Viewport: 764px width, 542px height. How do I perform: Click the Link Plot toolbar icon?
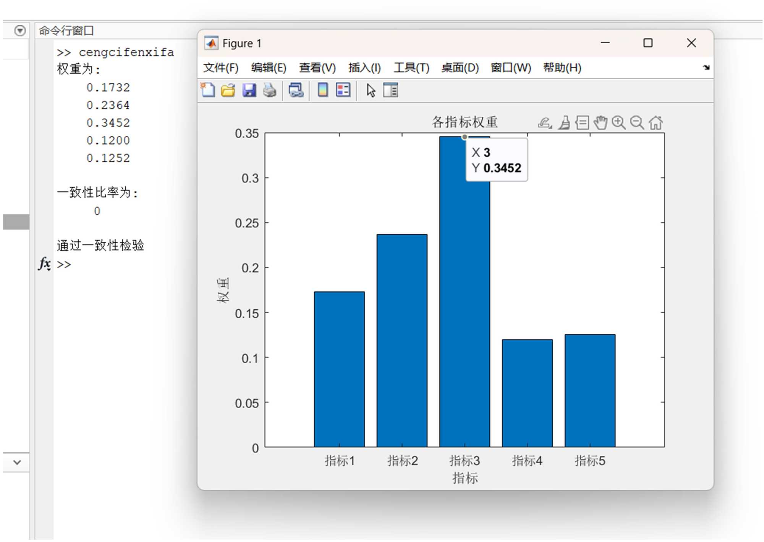(296, 90)
